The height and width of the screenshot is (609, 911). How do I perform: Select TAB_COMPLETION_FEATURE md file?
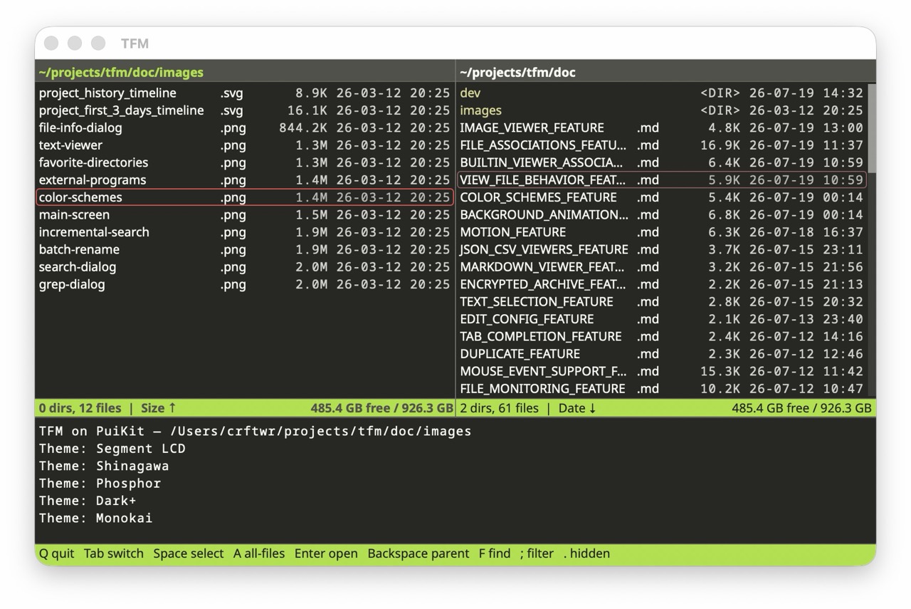point(662,336)
